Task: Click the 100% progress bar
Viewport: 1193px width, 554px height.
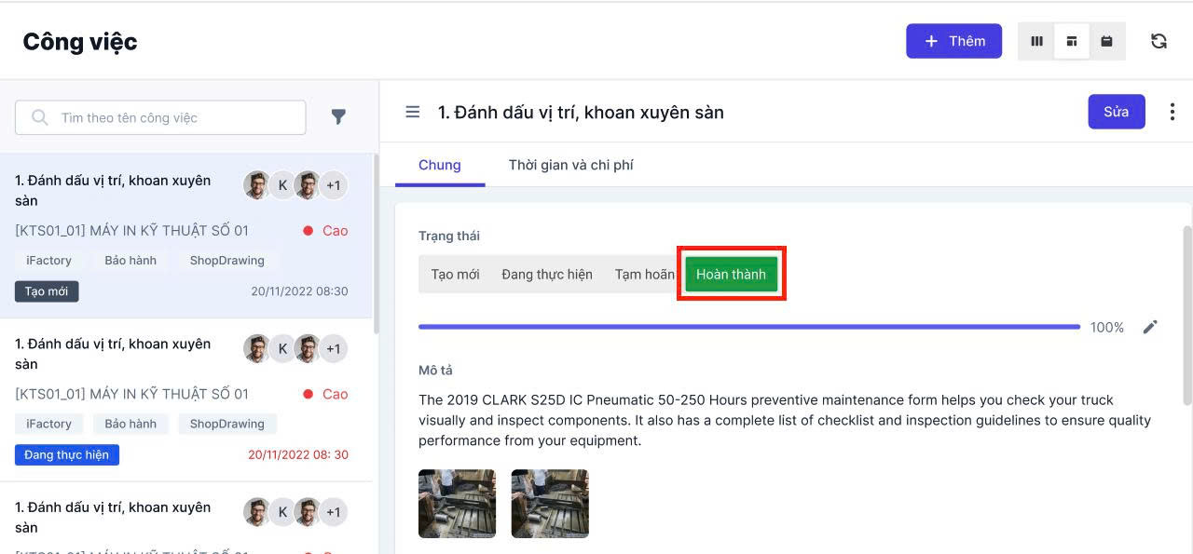Action: (x=748, y=327)
